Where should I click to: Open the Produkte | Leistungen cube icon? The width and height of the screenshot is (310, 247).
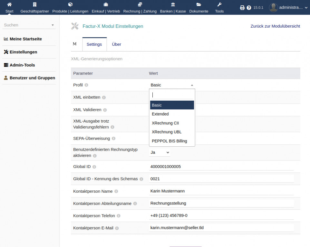[70, 5]
